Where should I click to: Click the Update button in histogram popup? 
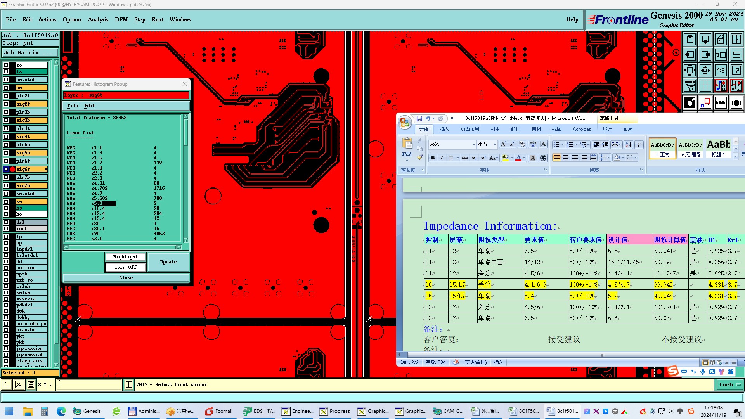(168, 262)
